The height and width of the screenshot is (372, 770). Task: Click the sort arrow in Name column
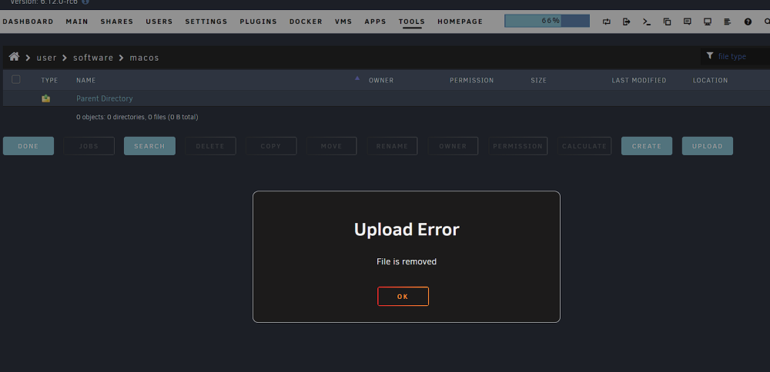click(357, 78)
